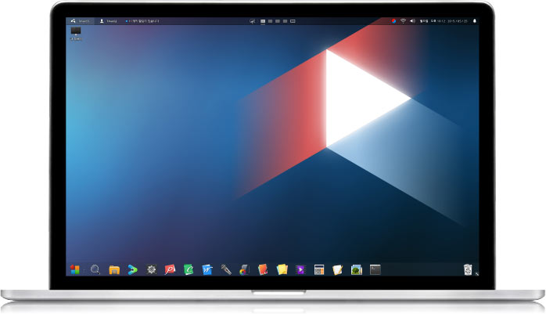Open the colorful start menu icon in dock
This screenshot has height=314, width=546.
coord(75,269)
